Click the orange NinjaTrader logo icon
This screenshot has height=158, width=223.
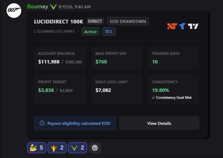pos(172,26)
